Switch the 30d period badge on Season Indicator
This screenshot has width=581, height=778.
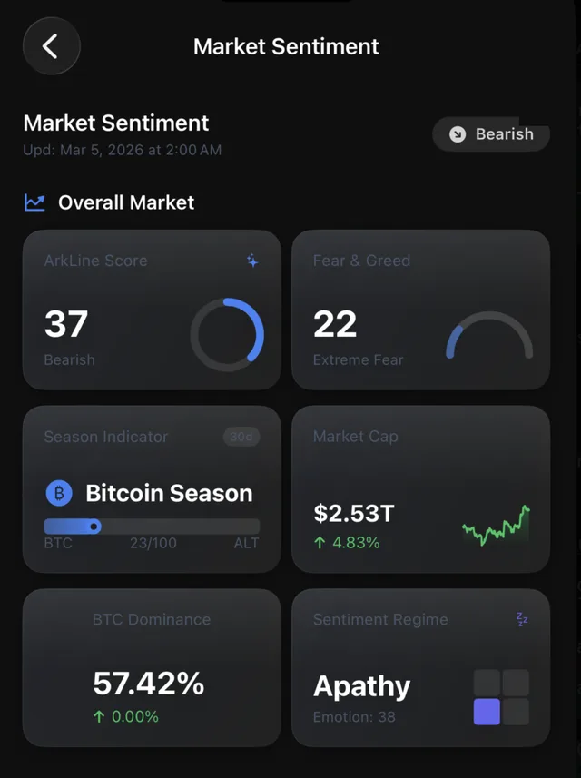(242, 437)
